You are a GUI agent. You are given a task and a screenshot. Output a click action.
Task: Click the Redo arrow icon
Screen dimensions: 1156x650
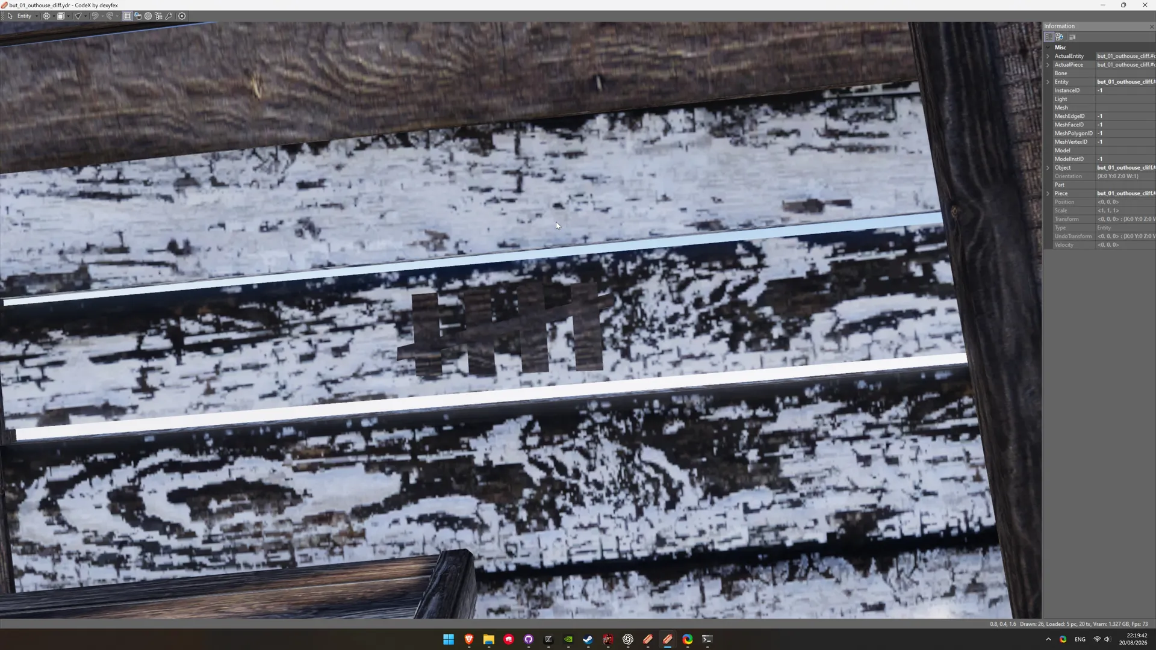pos(110,16)
